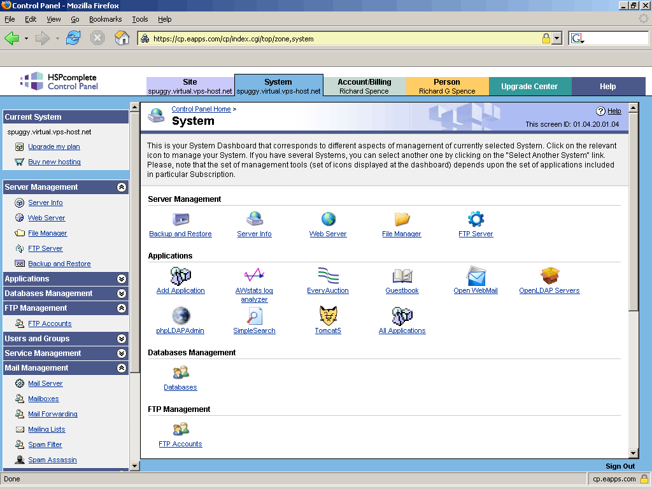Click the Help question mark icon
The width and height of the screenshot is (652, 489).
(600, 111)
